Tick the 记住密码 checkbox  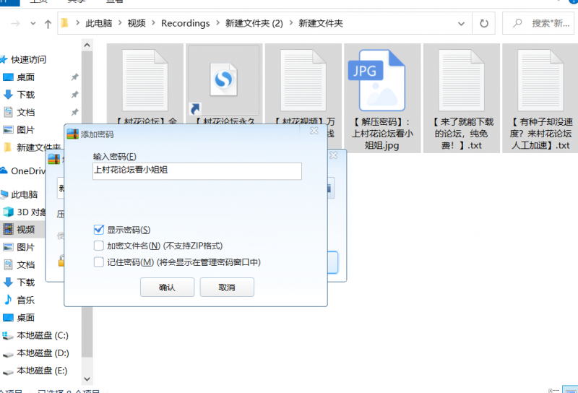click(x=99, y=262)
